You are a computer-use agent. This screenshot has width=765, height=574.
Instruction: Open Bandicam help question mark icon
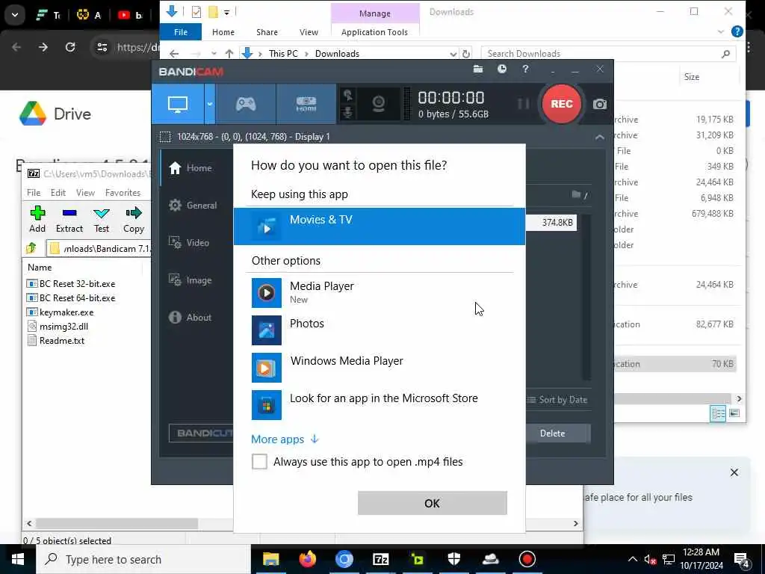[525, 70]
